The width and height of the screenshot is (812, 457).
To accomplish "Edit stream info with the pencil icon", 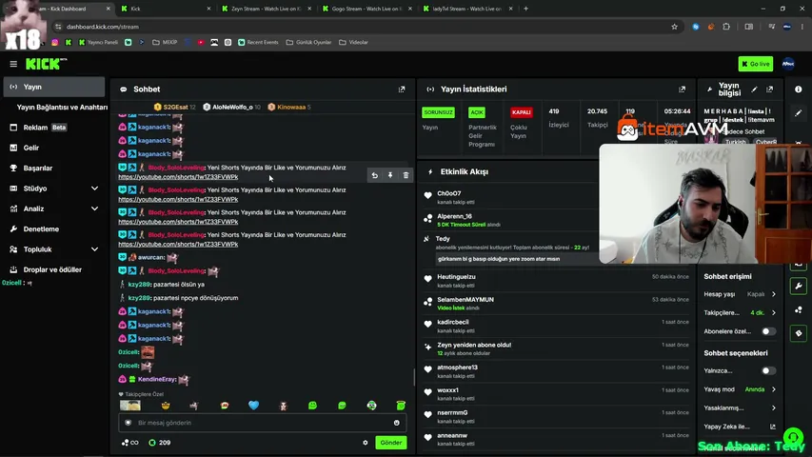I will (x=755, y=89).
